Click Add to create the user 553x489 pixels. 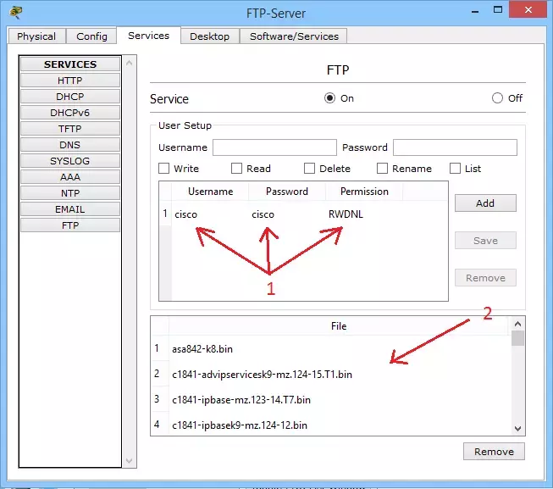point(485,203)
